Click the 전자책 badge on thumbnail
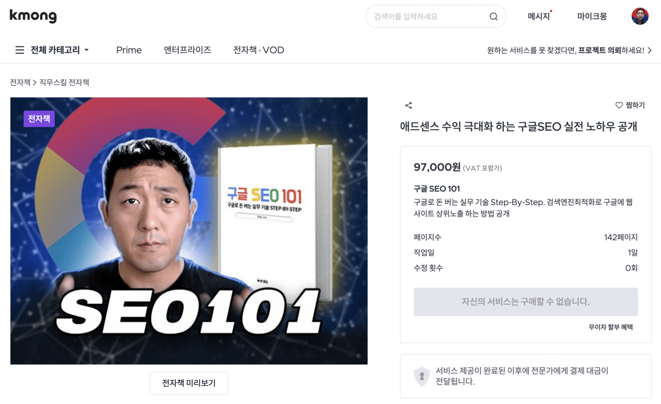Screen dimensions: 661x404 [x=39, y=119]
